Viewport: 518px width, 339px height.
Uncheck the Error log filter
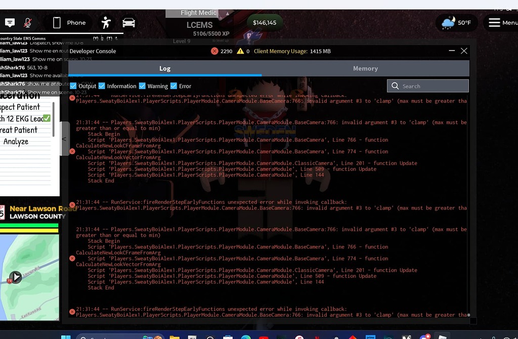click(x=172, y=86)
